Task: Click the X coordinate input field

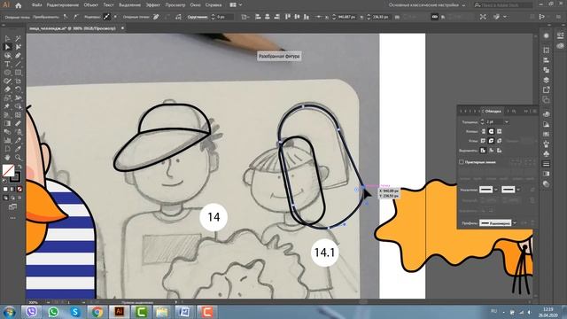Action: pyautogui.click(x=346, y=17)
